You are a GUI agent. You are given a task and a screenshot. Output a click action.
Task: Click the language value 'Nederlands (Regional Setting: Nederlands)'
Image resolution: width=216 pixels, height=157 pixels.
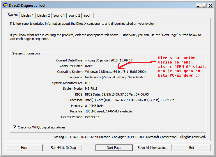point(115,77)
